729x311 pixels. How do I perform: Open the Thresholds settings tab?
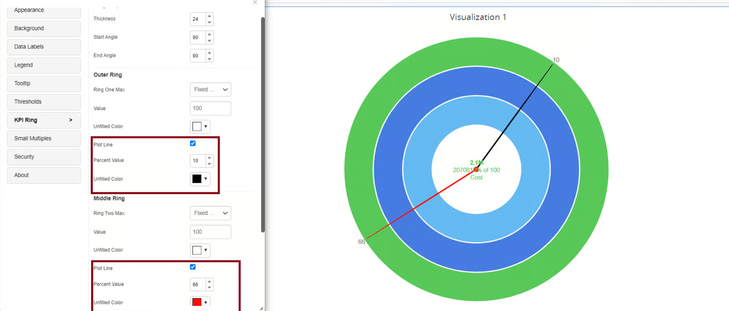(44, 102)
